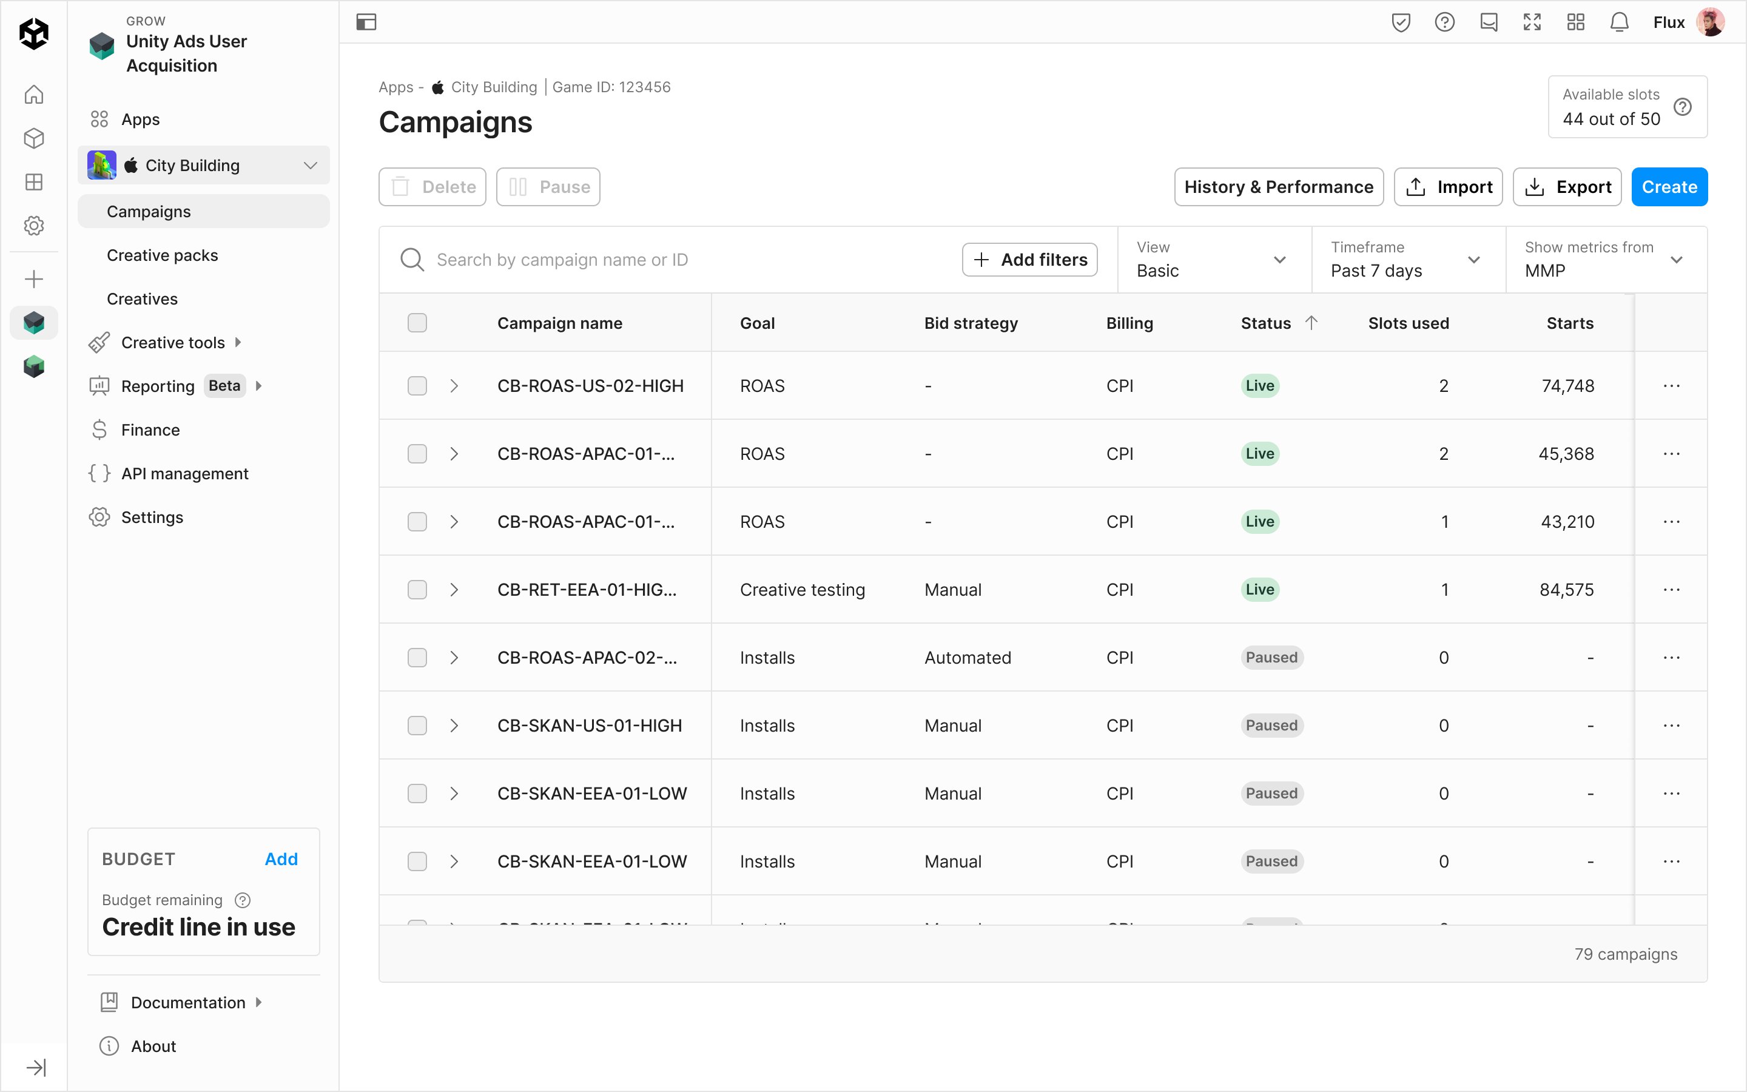Select the CB-ROAS-US-02-HIGH campaign checkbox
1747x1092 pixels.
point(417,386)
